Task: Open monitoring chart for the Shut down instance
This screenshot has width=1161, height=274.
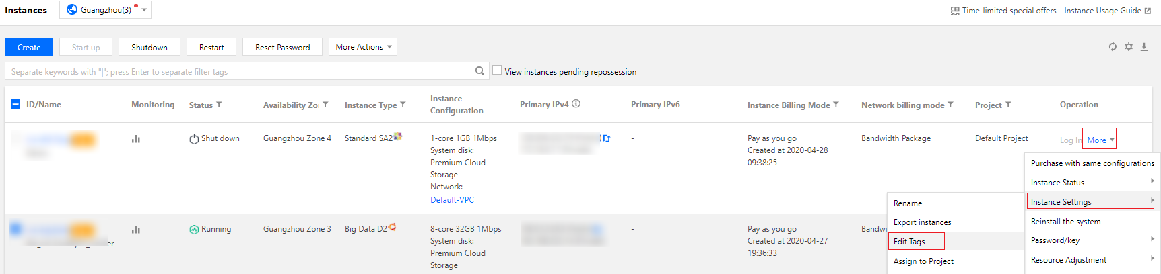Action: [136, 139]
